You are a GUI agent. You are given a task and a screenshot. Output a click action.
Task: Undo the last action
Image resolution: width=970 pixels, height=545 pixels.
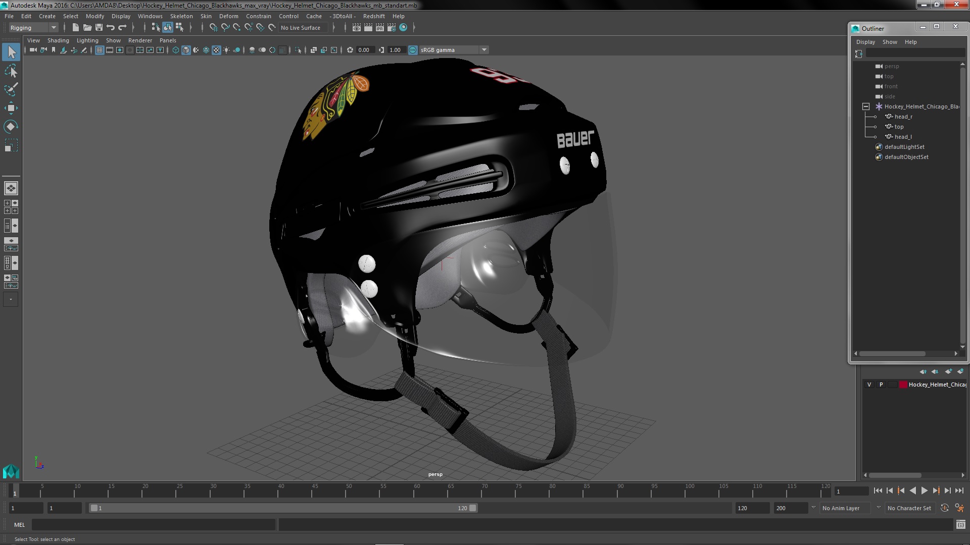(x=111, y=28)
